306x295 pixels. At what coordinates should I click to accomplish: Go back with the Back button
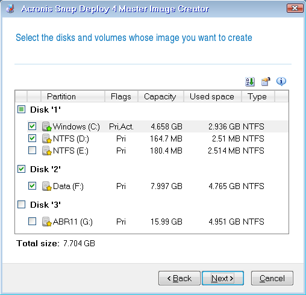(180, 278)
